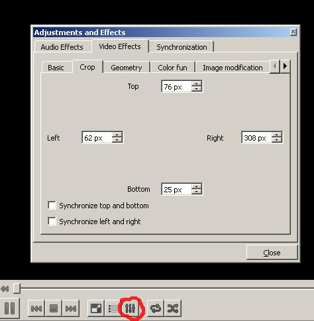The image size is (314, 321).
Task: Skip to previous media track
Action: pos(36,308)
